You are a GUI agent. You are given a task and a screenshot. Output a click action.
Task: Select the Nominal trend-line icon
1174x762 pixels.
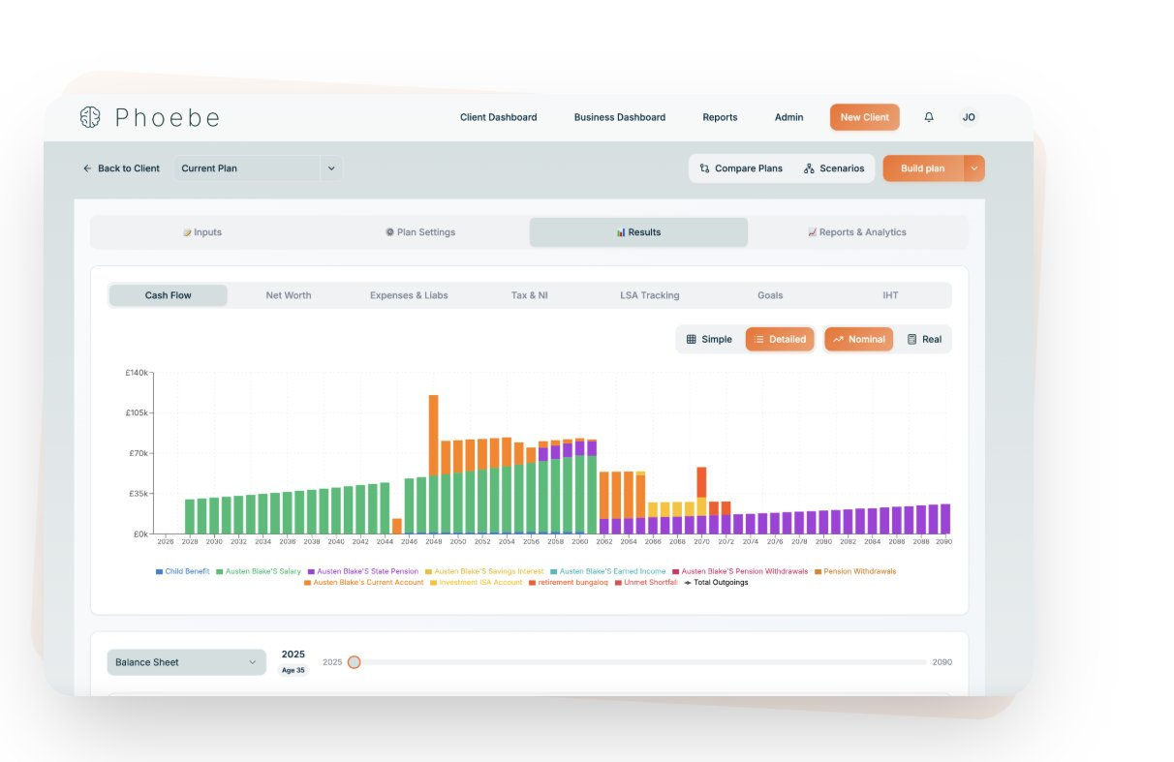coord(839,339)
